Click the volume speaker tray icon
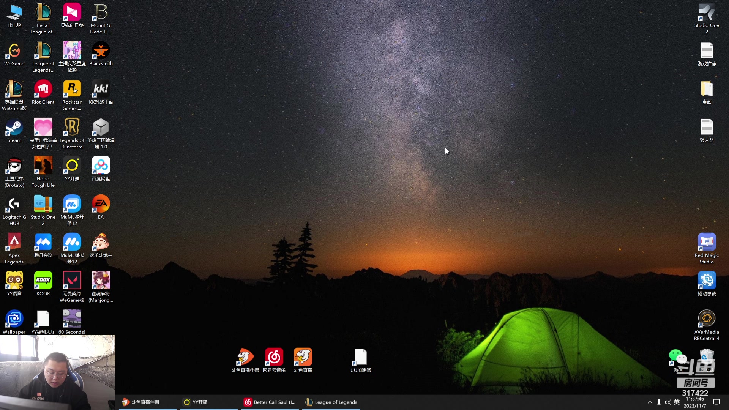The height and width of the screenshot is (410, 729). [x=667, y=402]
